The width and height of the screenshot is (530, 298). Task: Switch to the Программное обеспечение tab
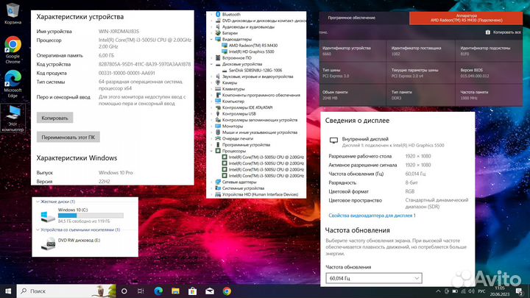pyautogui.click(x=352, y=18)
